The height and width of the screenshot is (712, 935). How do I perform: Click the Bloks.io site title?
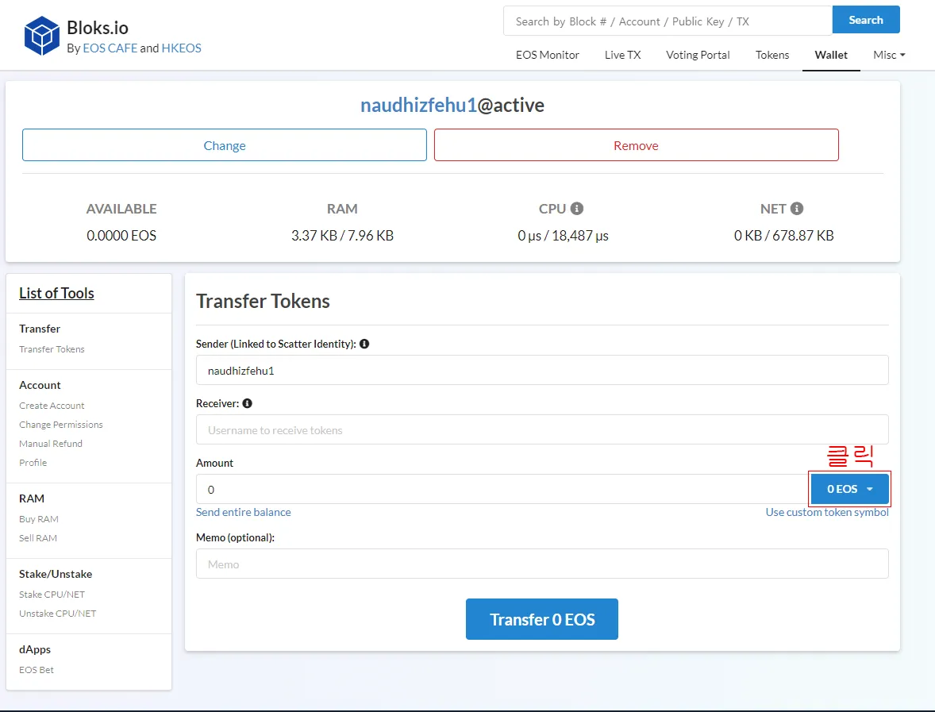pos(97,28)
